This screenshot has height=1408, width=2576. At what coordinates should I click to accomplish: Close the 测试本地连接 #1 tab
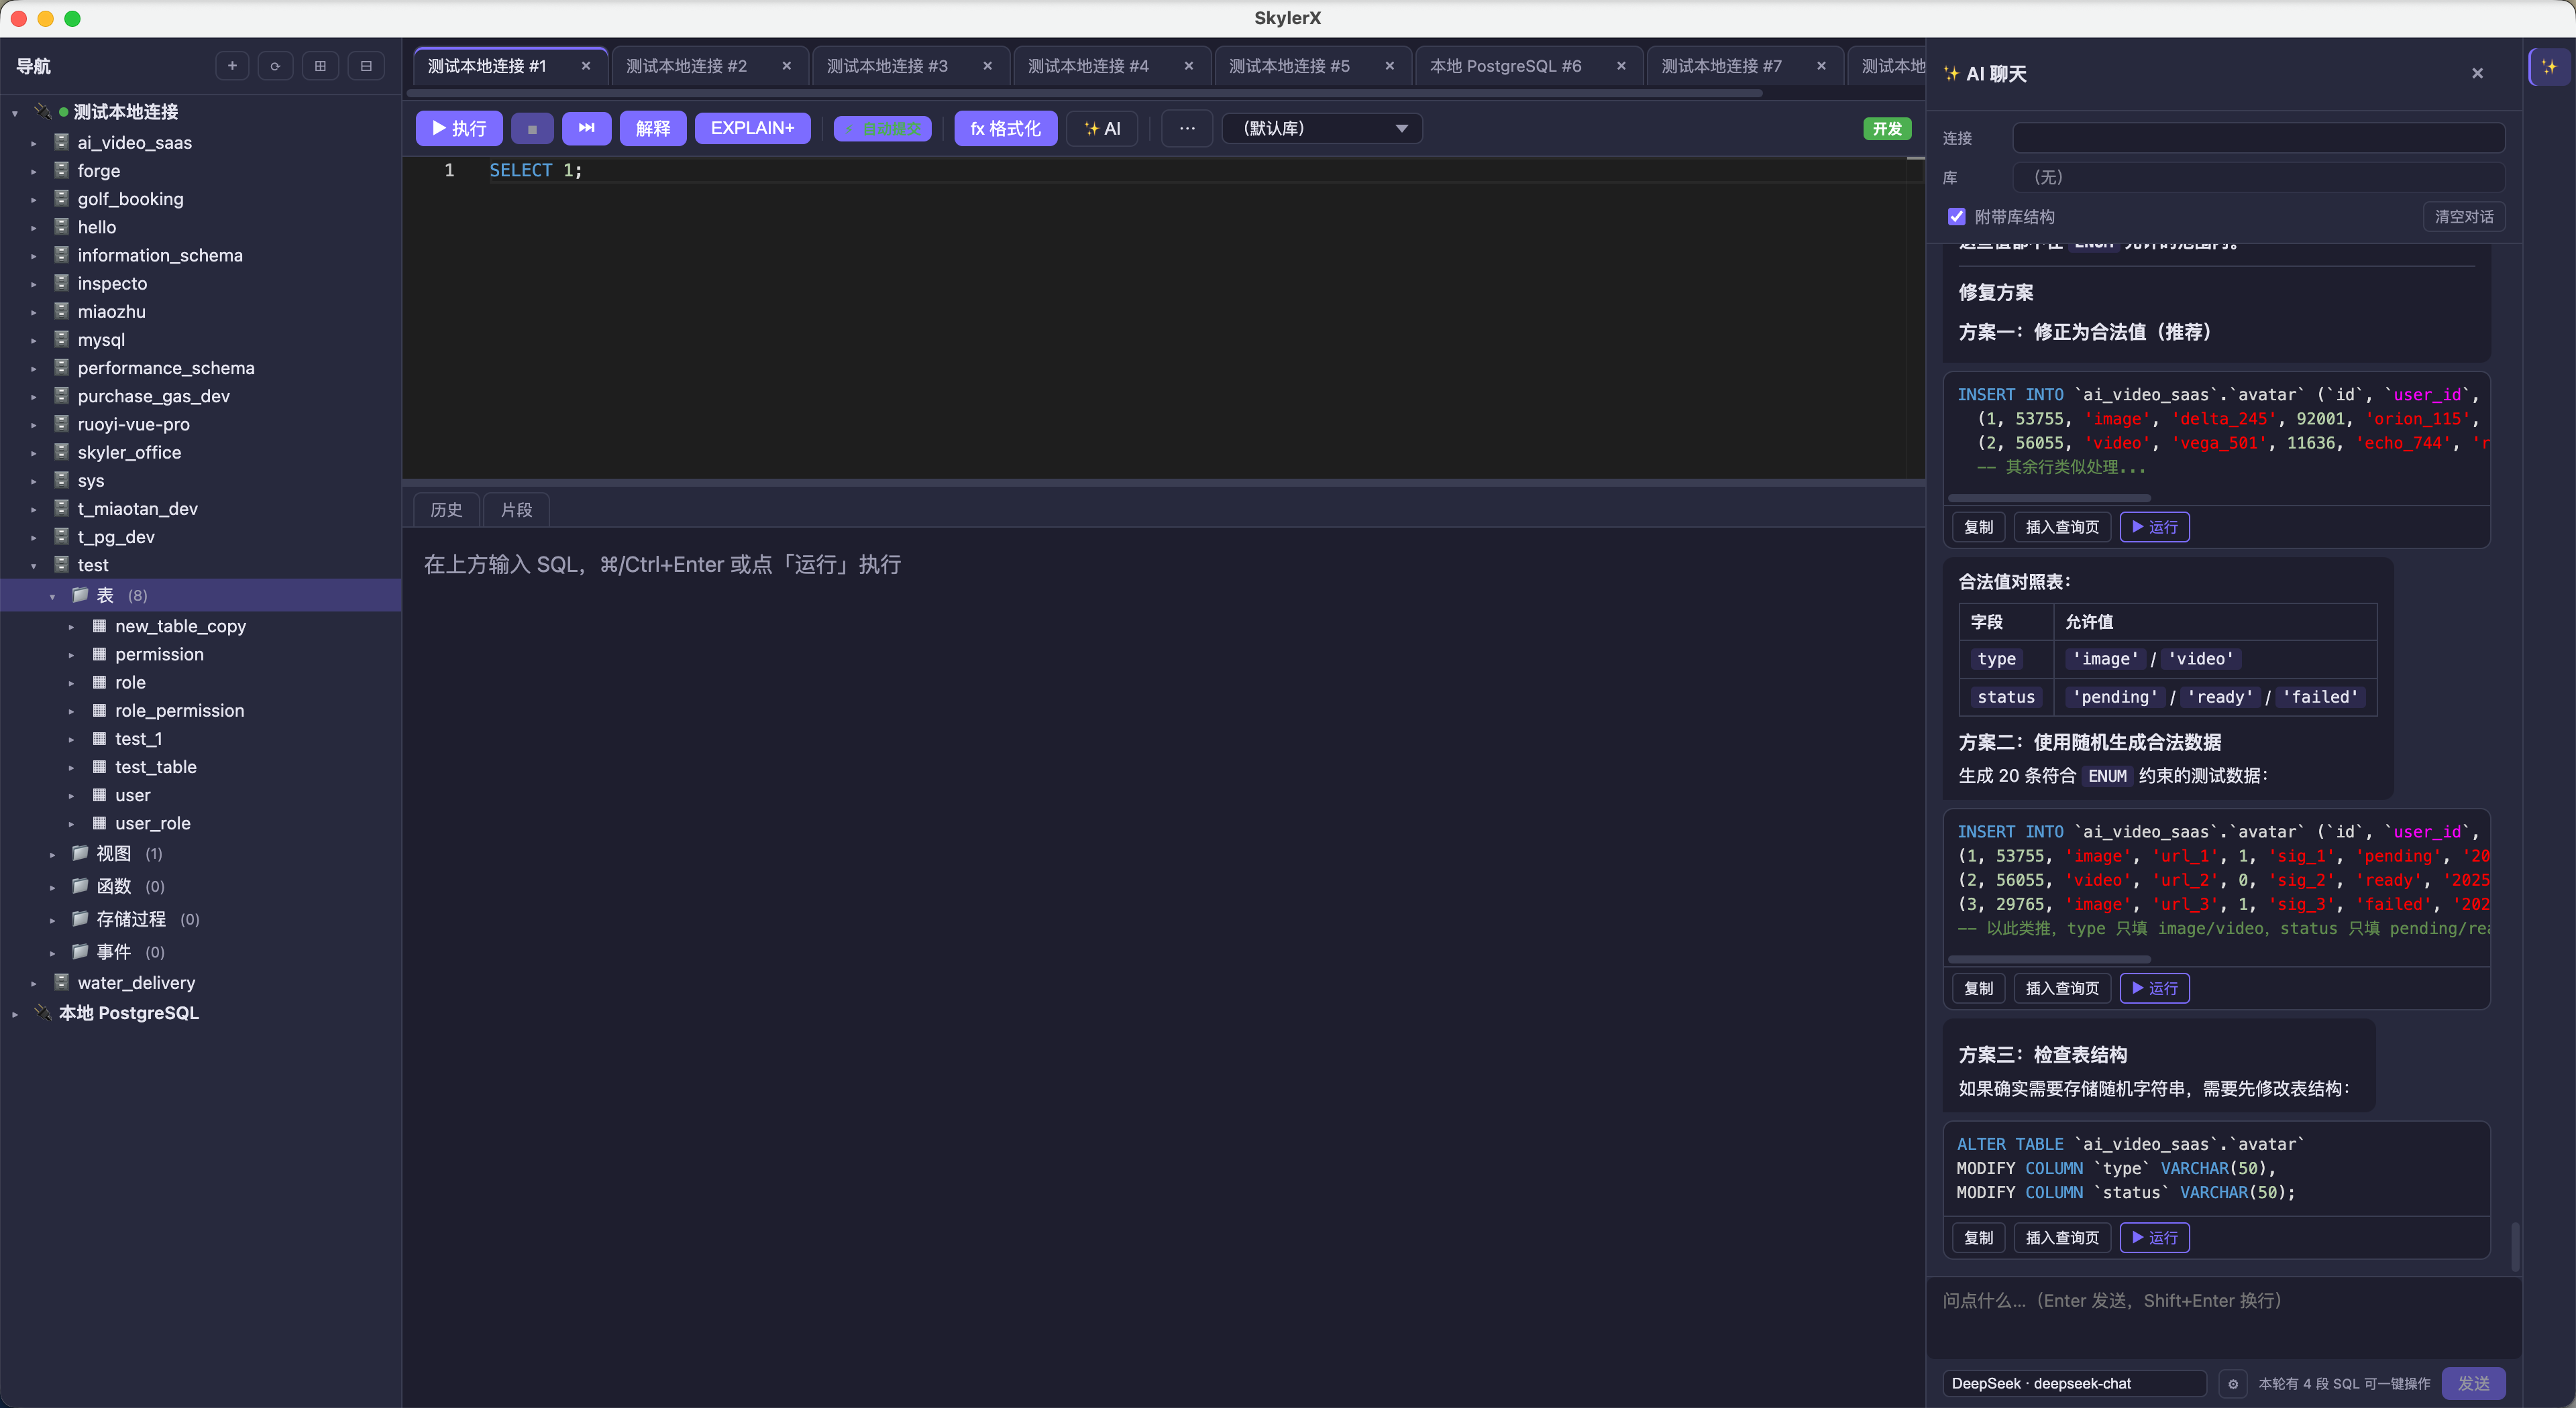586,66
